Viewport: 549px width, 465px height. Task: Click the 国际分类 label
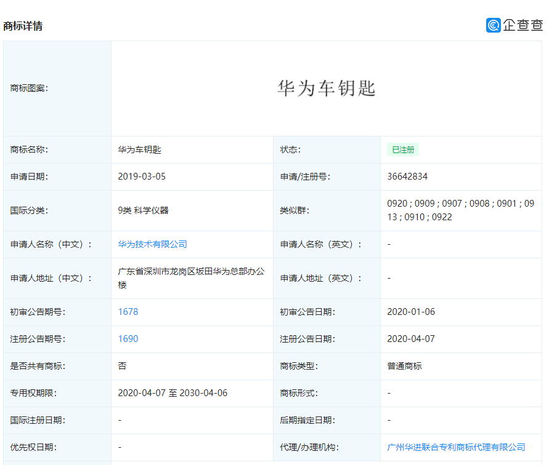[29, 210]
